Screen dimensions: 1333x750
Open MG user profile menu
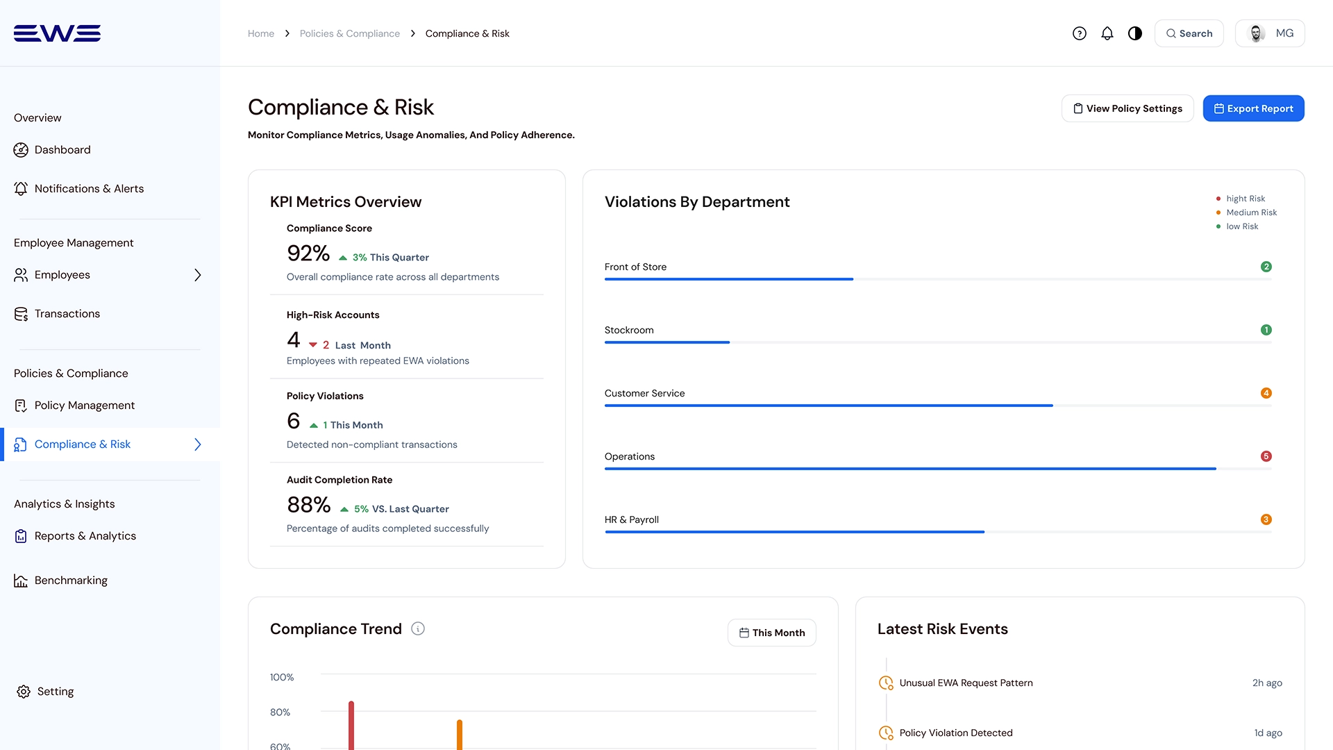[1270, 33]
